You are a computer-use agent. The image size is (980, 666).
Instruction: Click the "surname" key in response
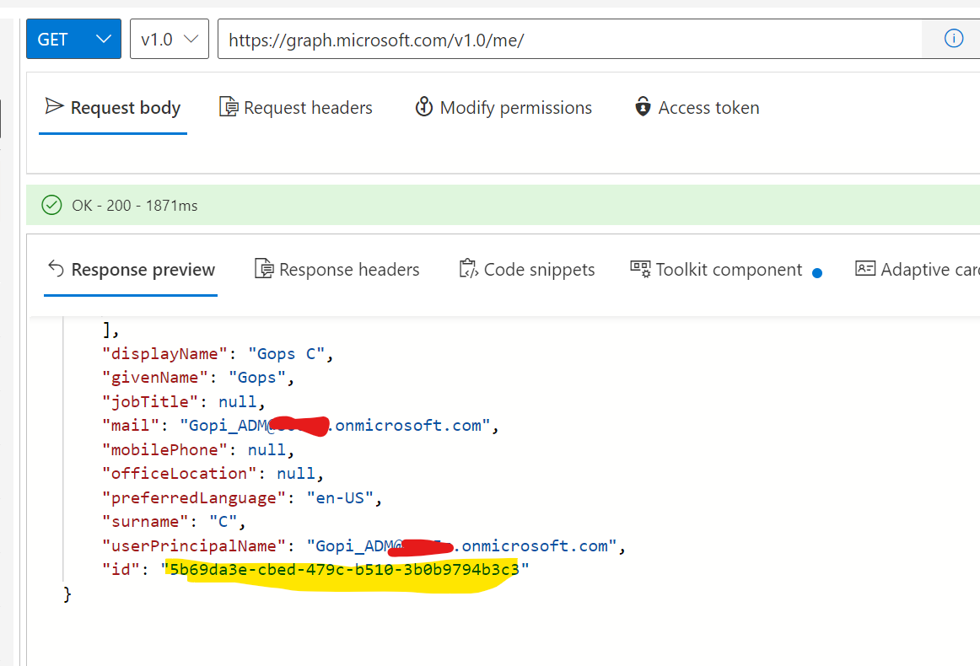click(x=145, y=522)
